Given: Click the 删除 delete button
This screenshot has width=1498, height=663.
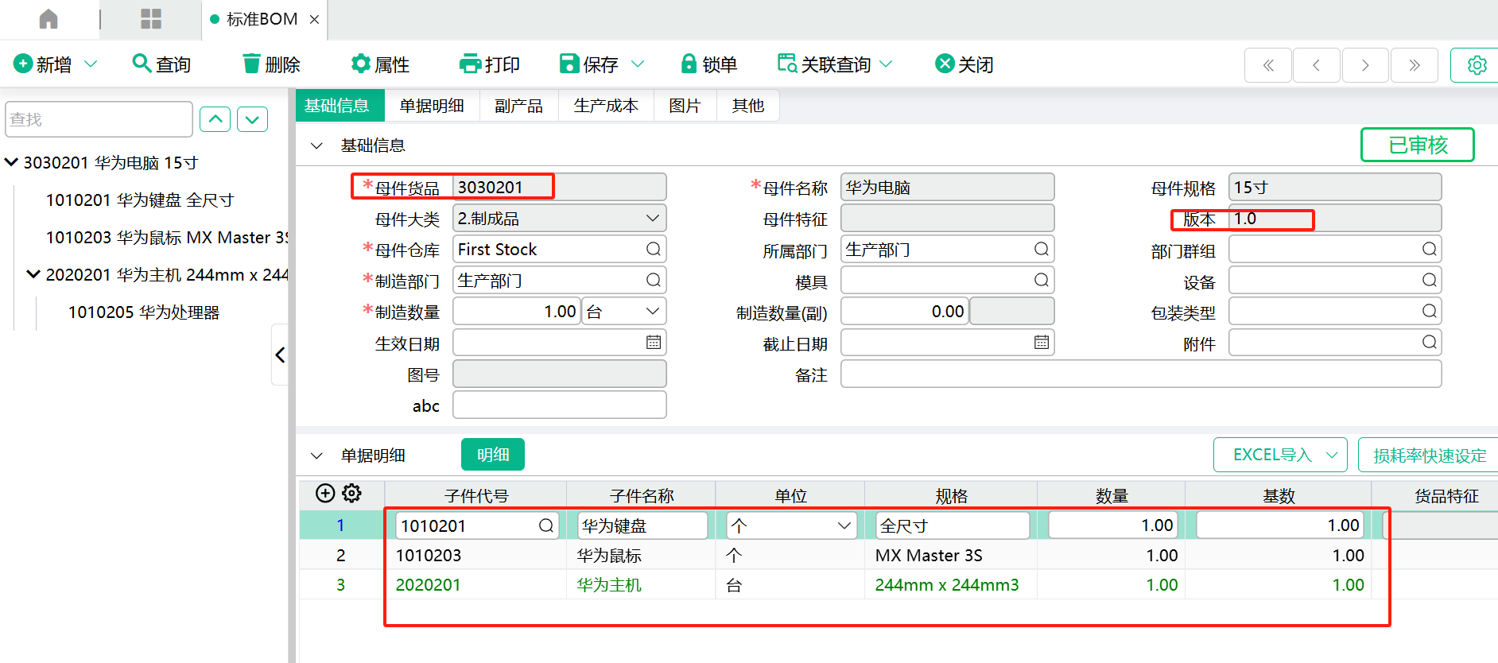Looking at the screenshot, I should point(271,64).
